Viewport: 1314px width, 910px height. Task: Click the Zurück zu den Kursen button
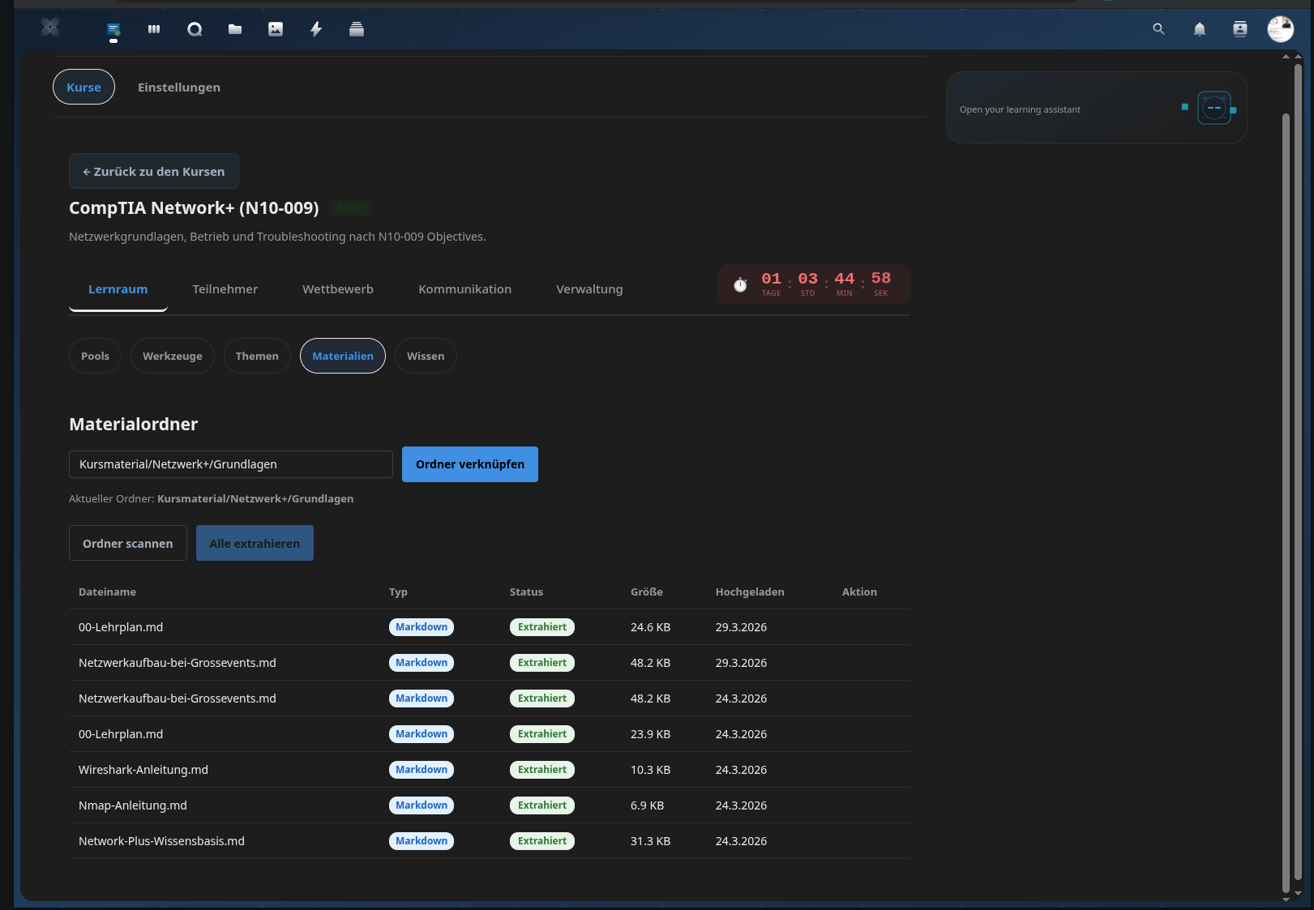(153, 171)
